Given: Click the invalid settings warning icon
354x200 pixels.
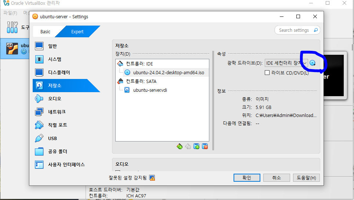Looking at the screenshot, I should [x=152, y=178].
